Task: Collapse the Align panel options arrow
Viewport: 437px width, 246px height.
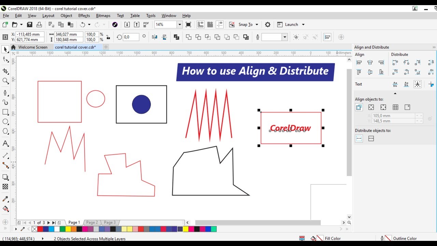Action: pos(395,93)
